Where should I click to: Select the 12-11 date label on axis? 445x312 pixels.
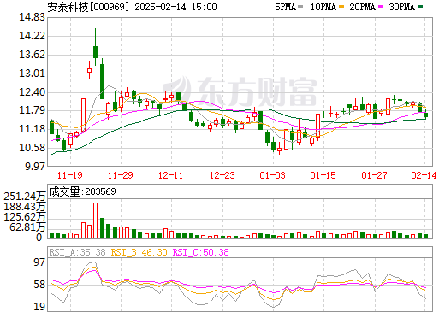pyautogui.click(x=170, y=175)
